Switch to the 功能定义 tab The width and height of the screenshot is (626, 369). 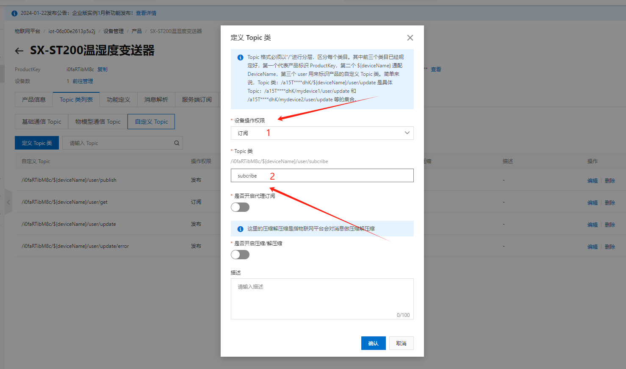click(118, 100)
